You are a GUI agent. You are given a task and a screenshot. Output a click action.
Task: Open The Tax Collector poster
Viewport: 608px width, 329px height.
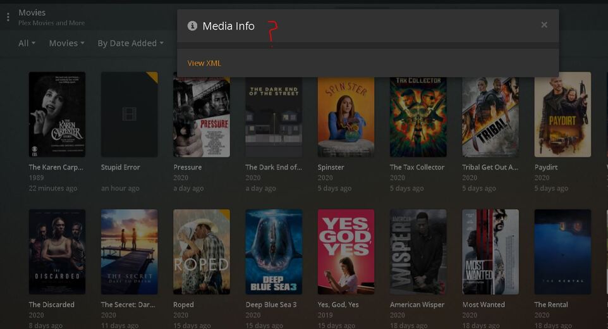point(418,117)
